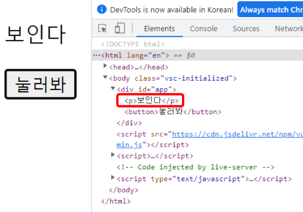Screen dimensions: 303x212
Task: Collapse the div id="app" node
Action: coord(113,88)
